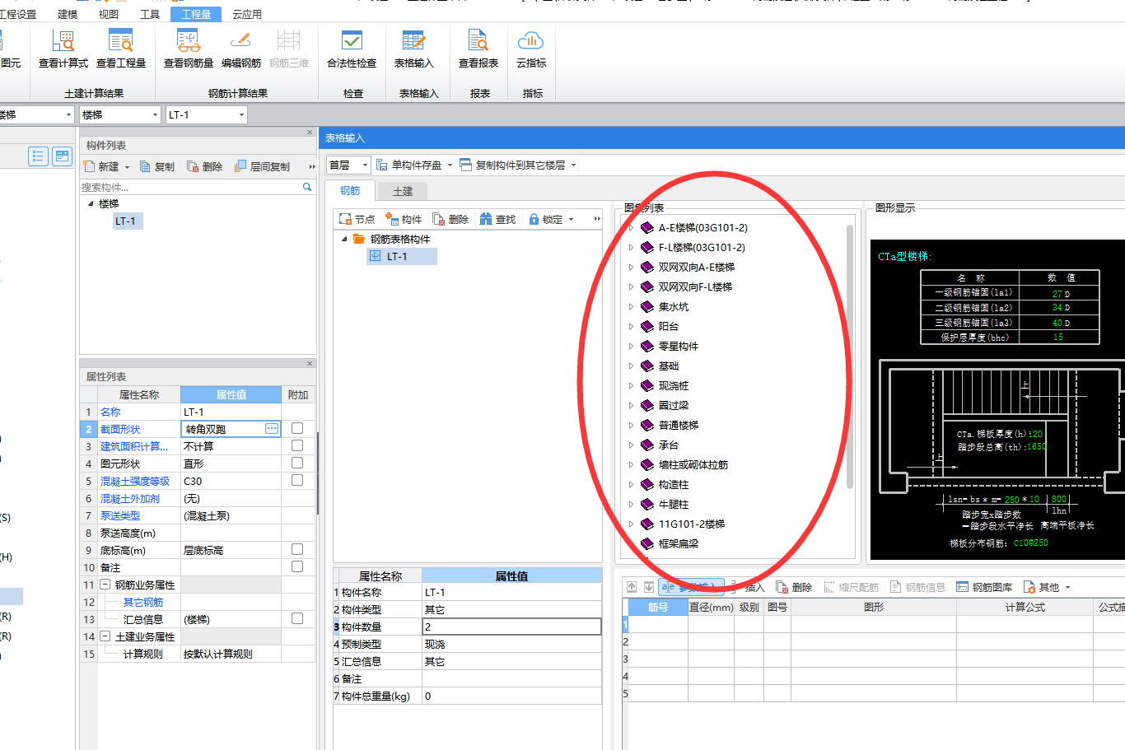Open 表格输入 (table input) tool
This screenshot has width=1125, height=750.
[413, 49]
